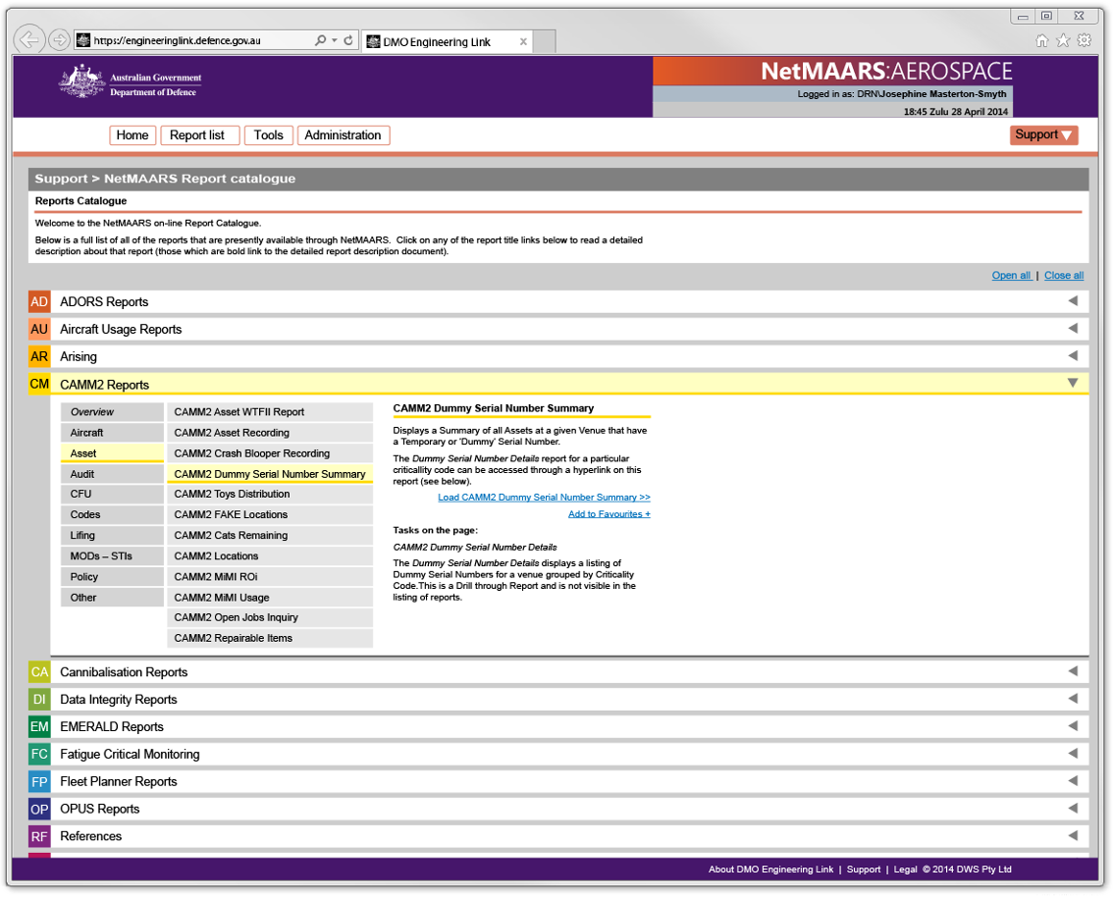Image resolution: width=1113 pixels, height=897 pixels.
Task: Expand the Arising section arrow
Action: 1073,355
